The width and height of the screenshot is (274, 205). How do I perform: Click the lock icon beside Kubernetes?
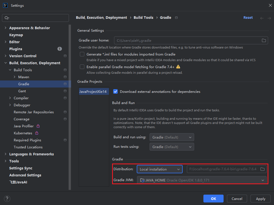(37, 133)
